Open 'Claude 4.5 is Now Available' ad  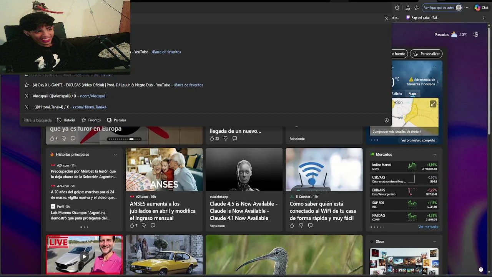(x=244, y=211)
